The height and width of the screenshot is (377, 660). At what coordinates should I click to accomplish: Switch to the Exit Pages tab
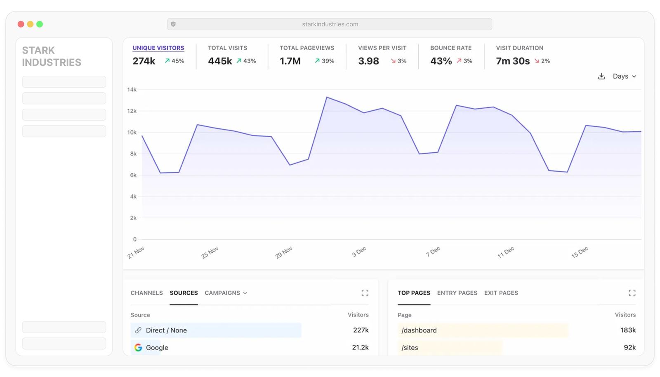click(x=501, y=293)
